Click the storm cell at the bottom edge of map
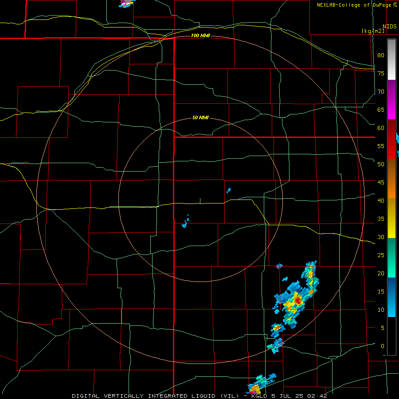The width and height of the screenshot is (399, 399). (261, 384)
